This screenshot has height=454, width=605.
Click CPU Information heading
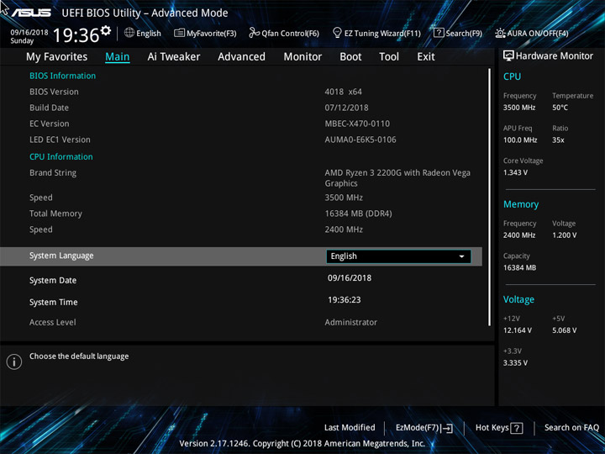[x=61, y=156]
